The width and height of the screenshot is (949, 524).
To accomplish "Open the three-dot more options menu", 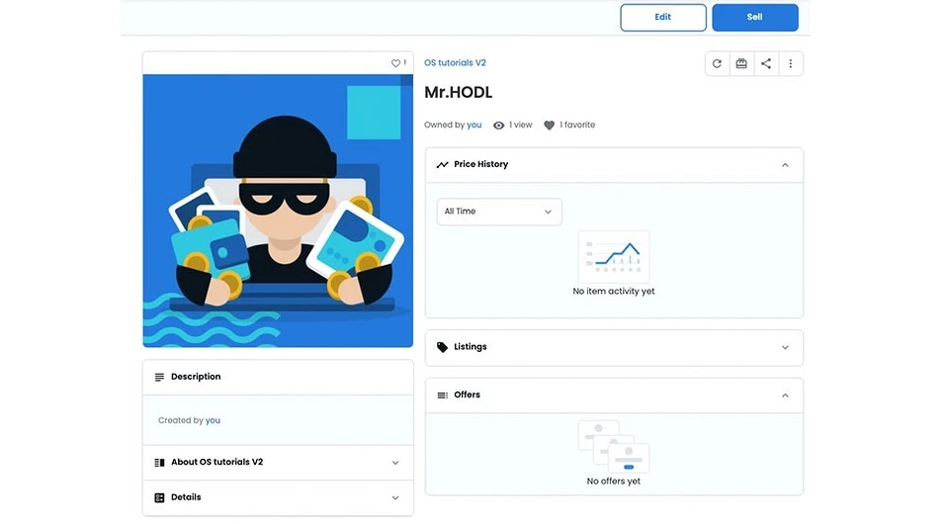I will (791, 63).
